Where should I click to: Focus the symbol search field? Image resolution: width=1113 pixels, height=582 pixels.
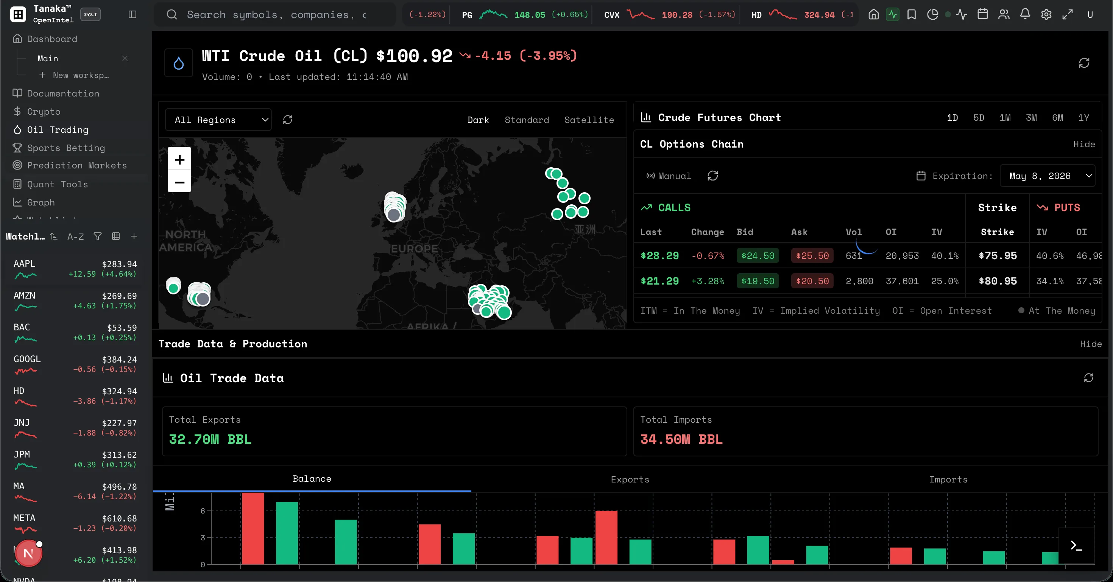(275, 15)
